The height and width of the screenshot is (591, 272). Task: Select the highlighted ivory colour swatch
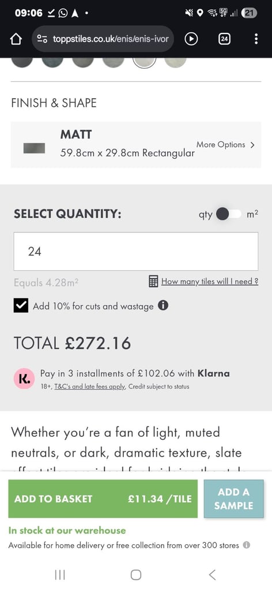145,62
